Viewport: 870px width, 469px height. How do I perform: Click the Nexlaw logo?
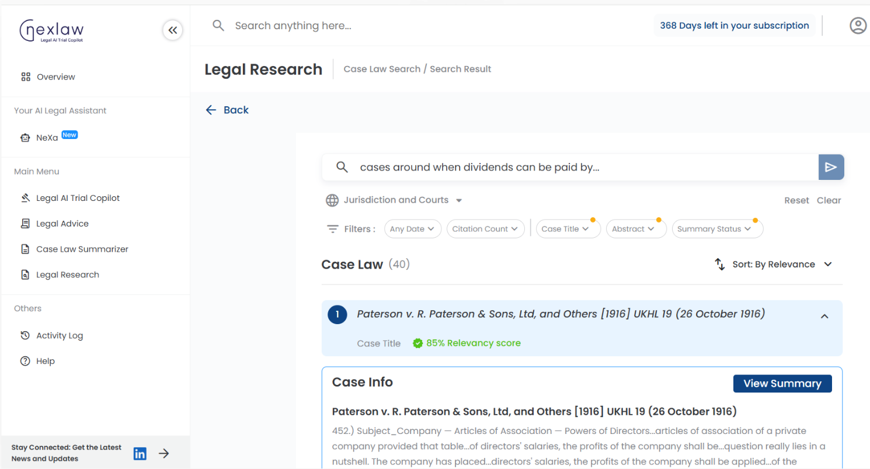[52, 30]
